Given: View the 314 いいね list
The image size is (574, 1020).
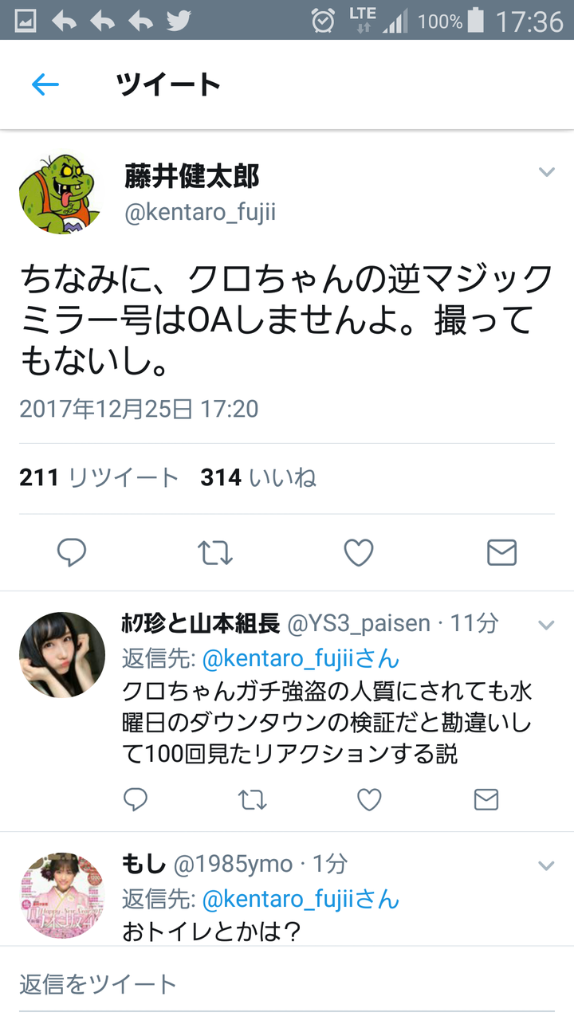Looking at the screenshot, I should pos(258,477).
